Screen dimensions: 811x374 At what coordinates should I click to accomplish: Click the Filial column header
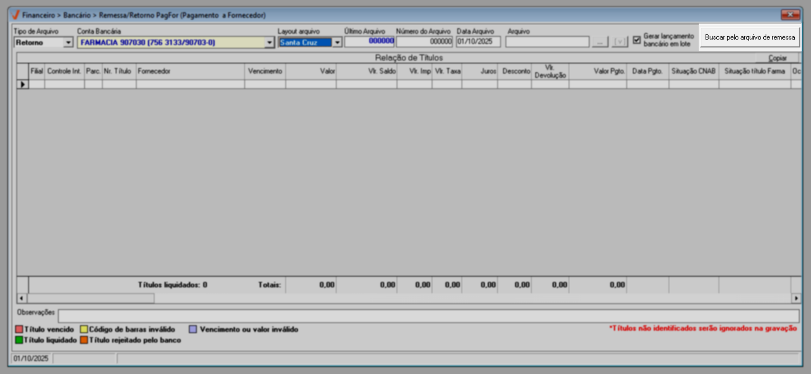(x=37, y=71)
